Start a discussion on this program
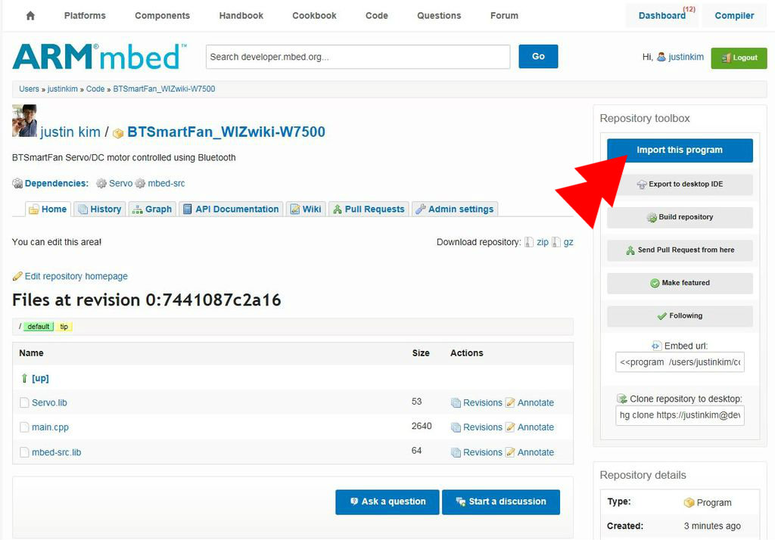 click(x=501, y=502)
